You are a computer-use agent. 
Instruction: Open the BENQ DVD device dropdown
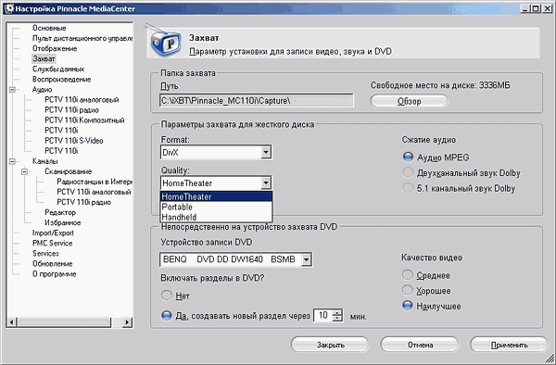[x=307, y=259]
